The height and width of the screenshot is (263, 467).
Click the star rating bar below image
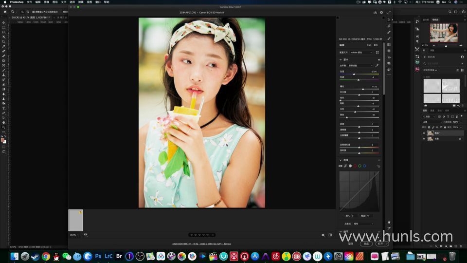pyautogui.click(x=201, y=235)
